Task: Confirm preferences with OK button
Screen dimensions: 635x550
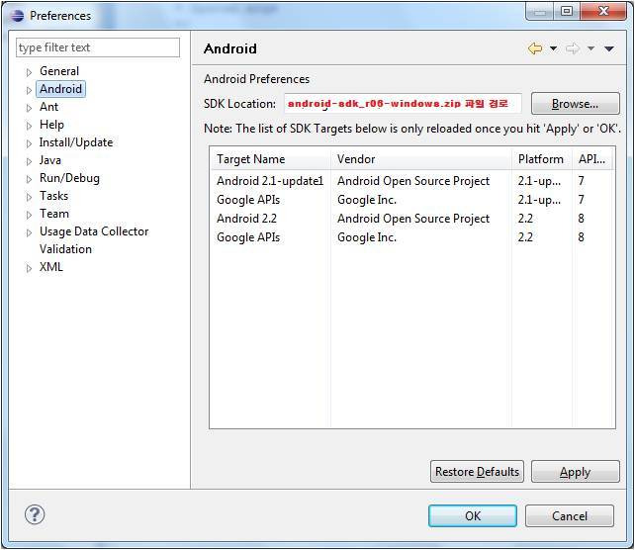Action: point(472,515)
